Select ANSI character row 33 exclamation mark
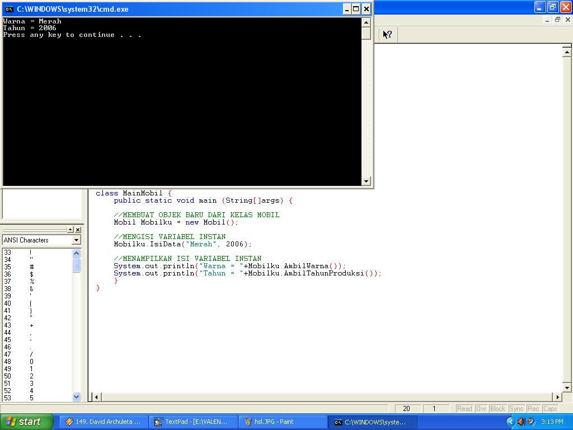Screen dimensions: 573x430 tap(36, 253)
